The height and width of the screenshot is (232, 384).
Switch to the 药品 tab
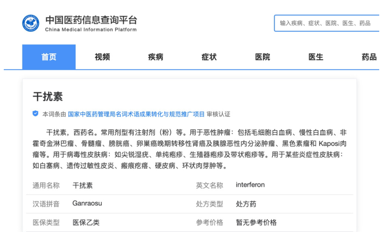369,57
